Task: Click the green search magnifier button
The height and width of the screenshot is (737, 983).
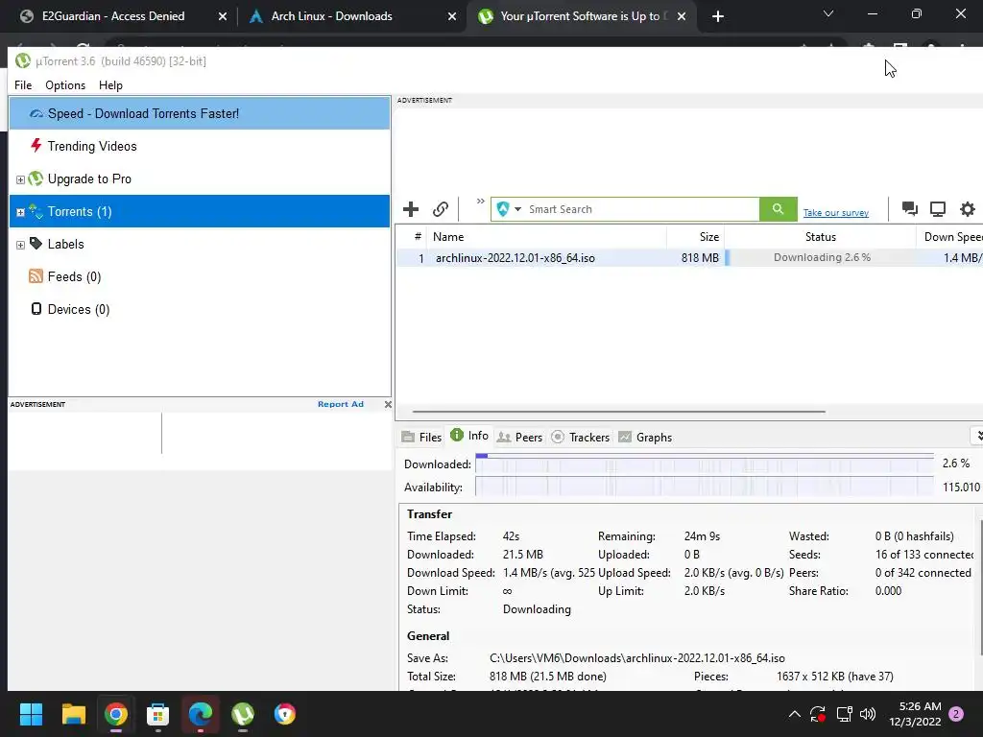Action: coord(778,208)
